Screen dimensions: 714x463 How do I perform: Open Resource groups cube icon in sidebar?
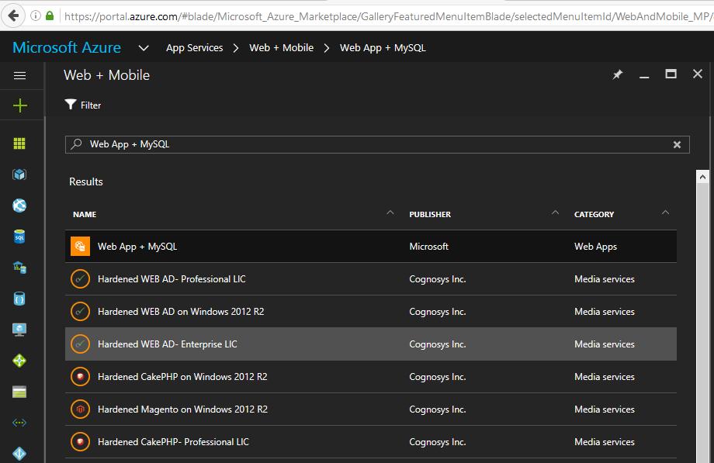point(19,174)
